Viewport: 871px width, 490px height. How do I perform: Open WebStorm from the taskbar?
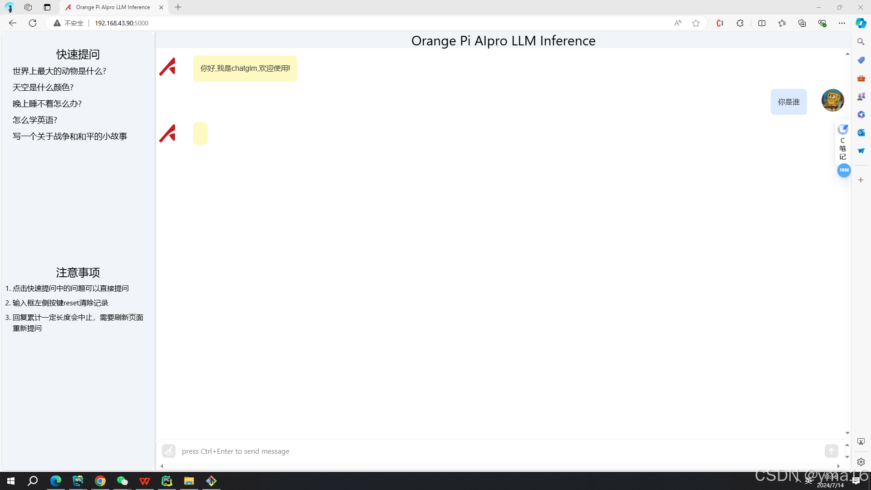tap(78, 481)
